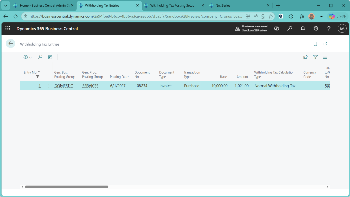Image resolution: width=350 pixels, height=197 pixels.
Task: Open the notifications bell
Action: pos(303,29)
